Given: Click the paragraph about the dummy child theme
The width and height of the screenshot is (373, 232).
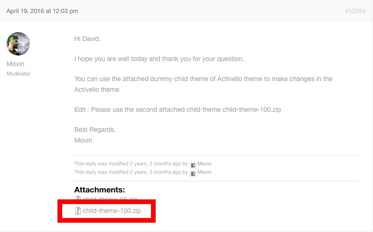Looking at the screenshot, I should [x=203, y=79].
